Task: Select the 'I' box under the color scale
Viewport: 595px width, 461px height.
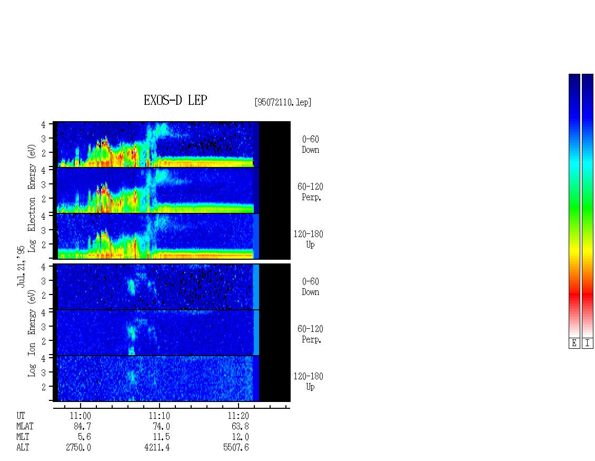Action: tap(588, 344)
